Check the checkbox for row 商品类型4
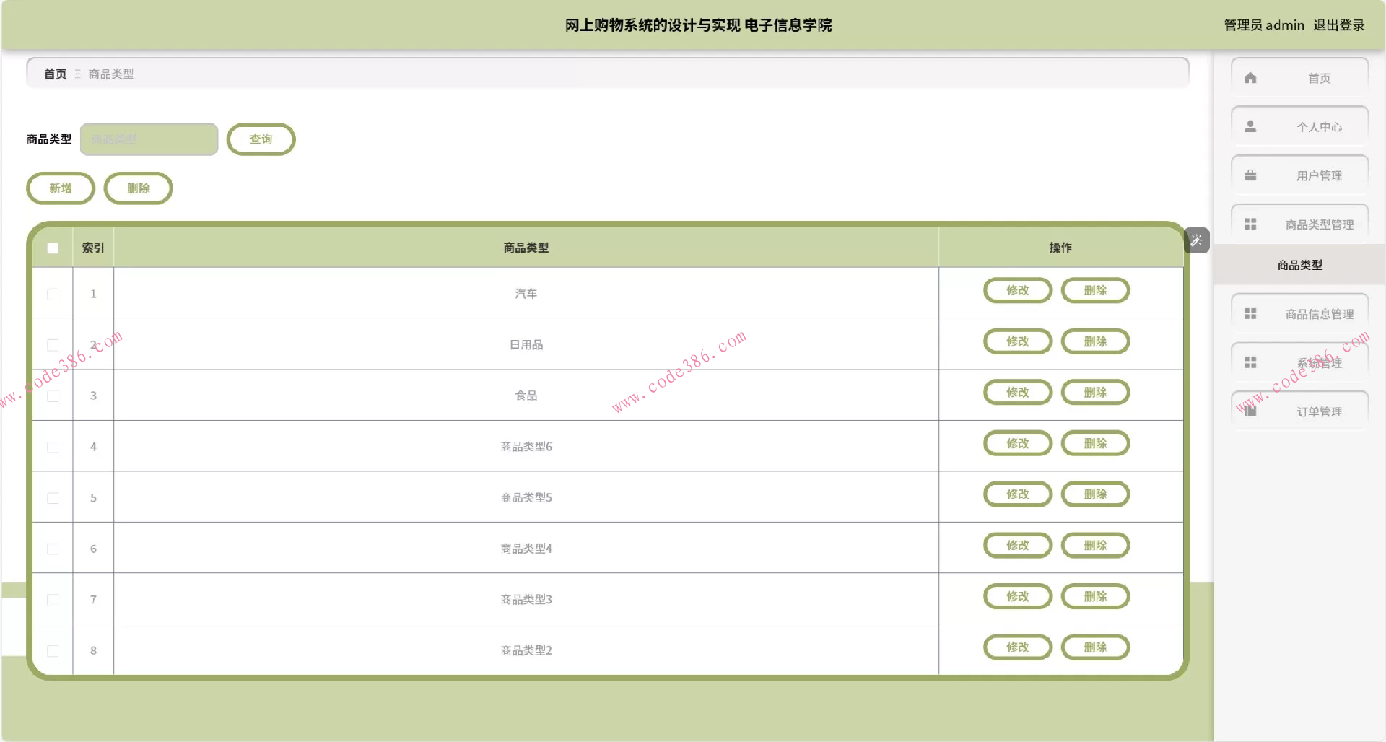This screenshot has height=742, width=1386. click(x=53, y=549)
